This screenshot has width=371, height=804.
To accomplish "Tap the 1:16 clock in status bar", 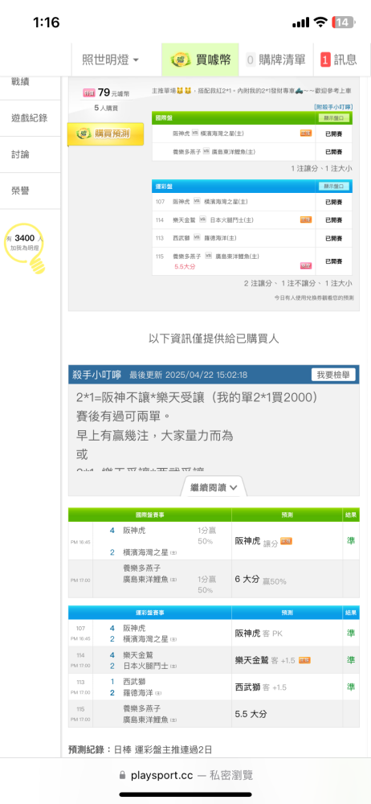I will click(46, 23).
